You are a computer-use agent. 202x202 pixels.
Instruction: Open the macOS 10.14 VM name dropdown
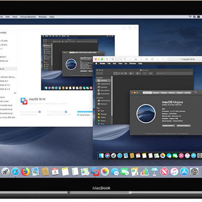[187, 59]
